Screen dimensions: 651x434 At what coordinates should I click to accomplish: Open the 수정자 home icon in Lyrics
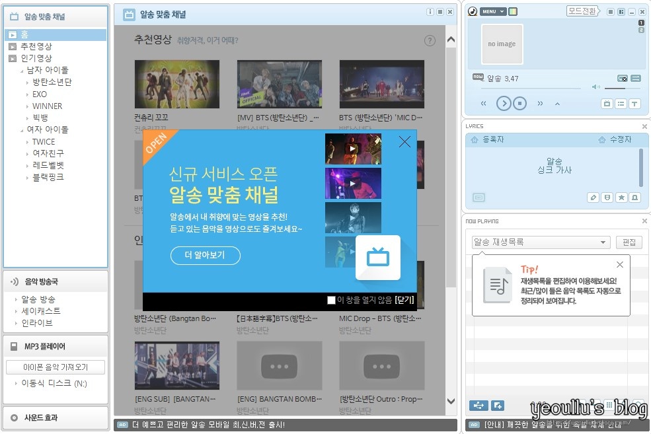coord(602,140)
